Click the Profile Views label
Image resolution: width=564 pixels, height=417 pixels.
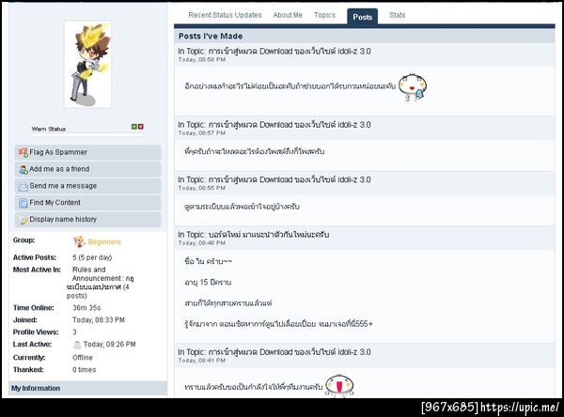point(36,332)
